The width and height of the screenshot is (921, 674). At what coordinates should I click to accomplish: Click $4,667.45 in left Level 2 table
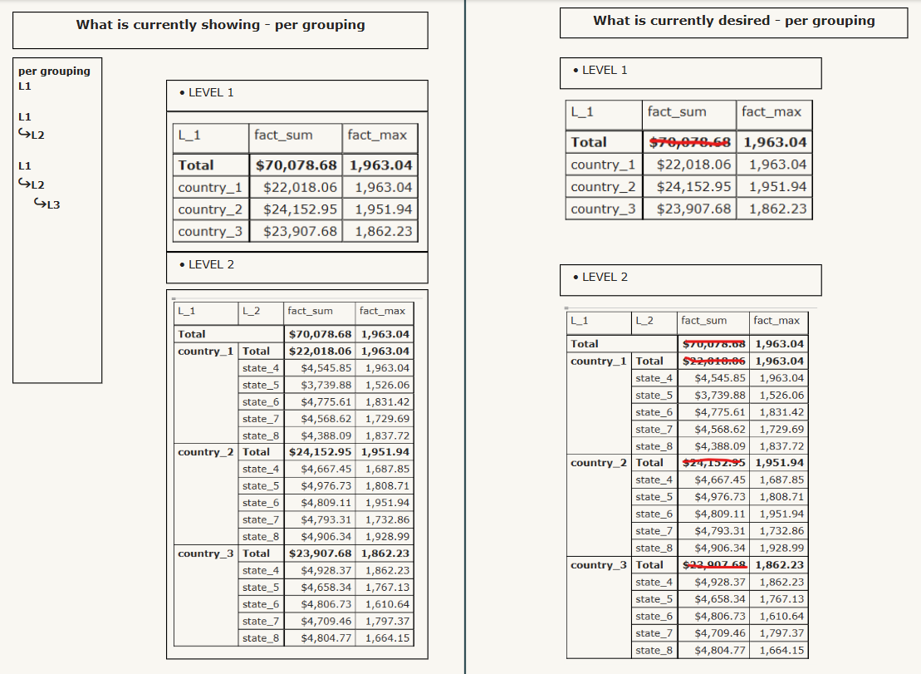[x=326, y=469]
